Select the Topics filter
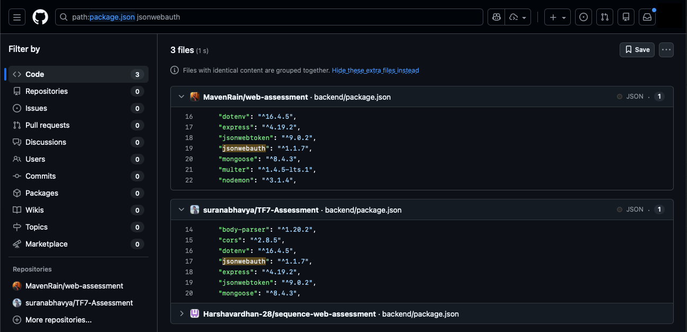Image resolution: width=687 pixels, height=332 pixels. (79, 227)
